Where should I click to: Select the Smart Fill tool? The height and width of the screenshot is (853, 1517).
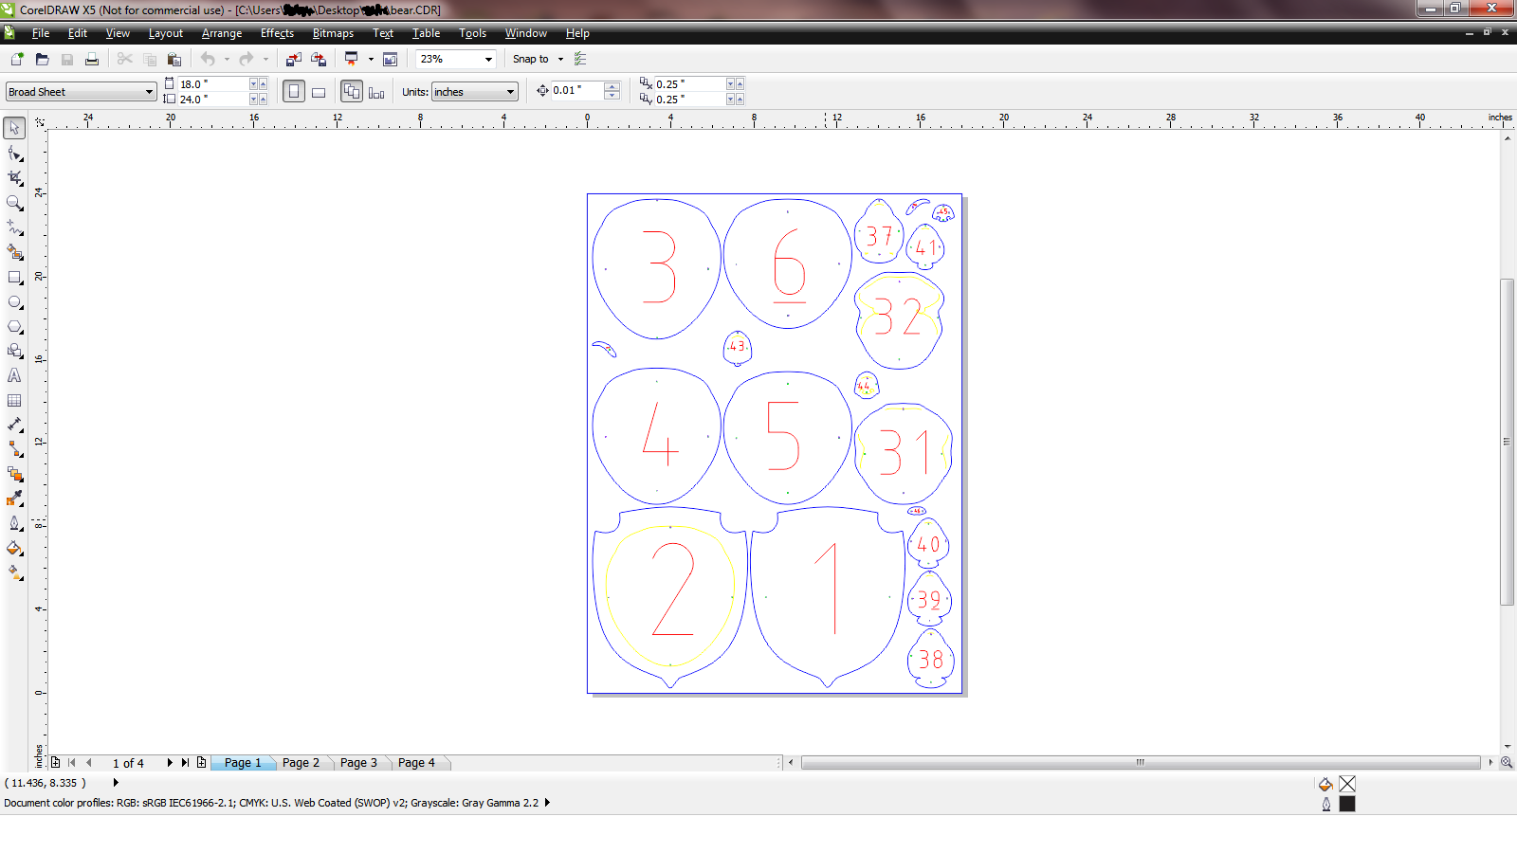point(14,252)
